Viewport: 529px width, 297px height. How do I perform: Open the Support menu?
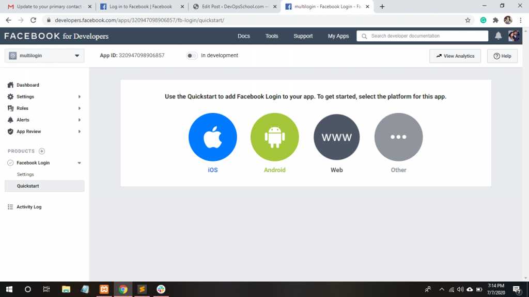tap(303, 36)
